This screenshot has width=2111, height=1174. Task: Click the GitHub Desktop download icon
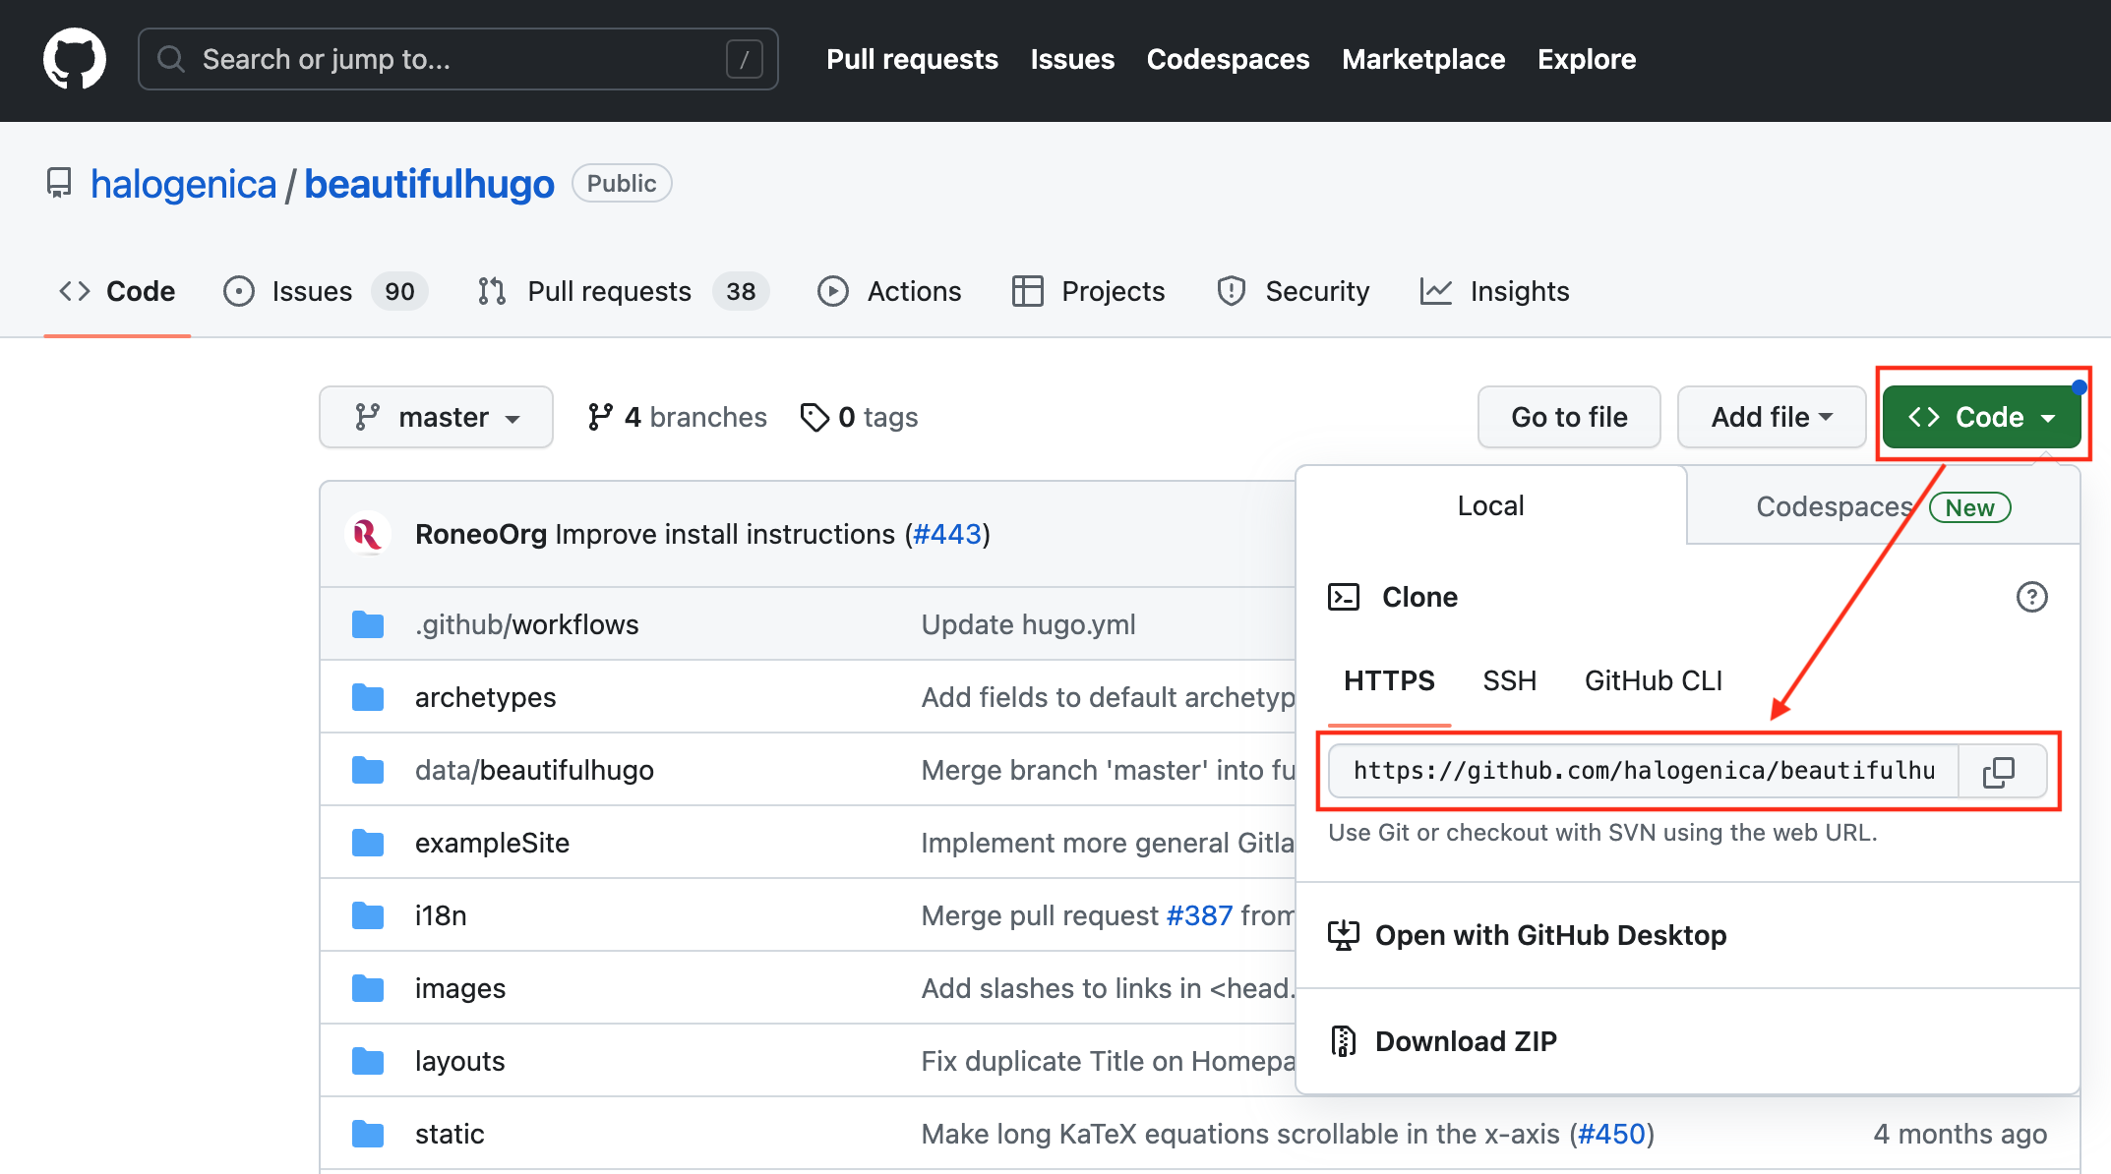coord(1344,935)
